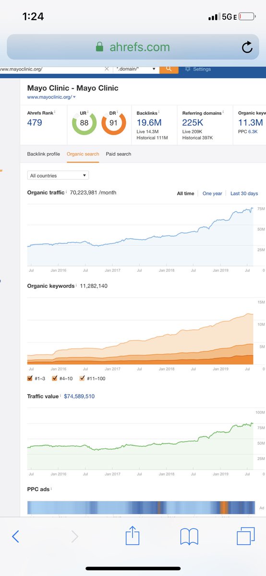
Task: Open the Safari share sheet icon
Action: tap(132, 535)
